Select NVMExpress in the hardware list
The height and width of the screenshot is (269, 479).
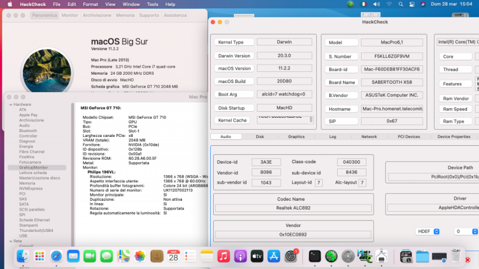tap(29, 188)
